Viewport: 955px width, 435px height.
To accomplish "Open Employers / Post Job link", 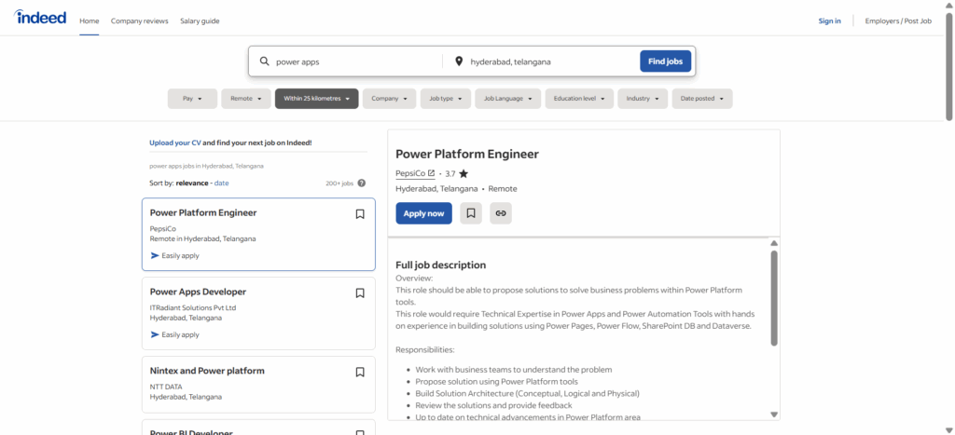I will point(898,20).
